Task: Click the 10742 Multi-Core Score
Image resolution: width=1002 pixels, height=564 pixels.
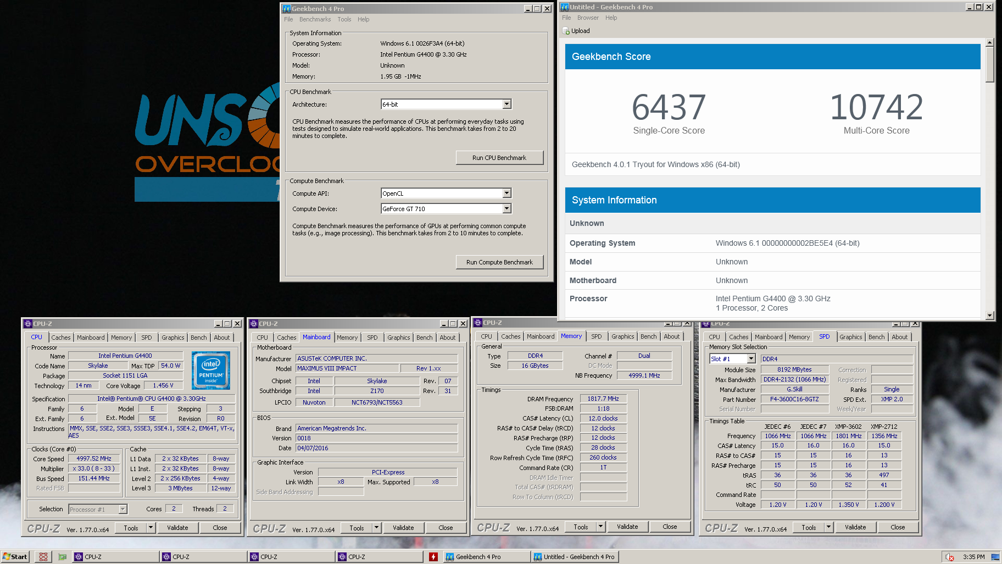Action: (x=876, y=107)
